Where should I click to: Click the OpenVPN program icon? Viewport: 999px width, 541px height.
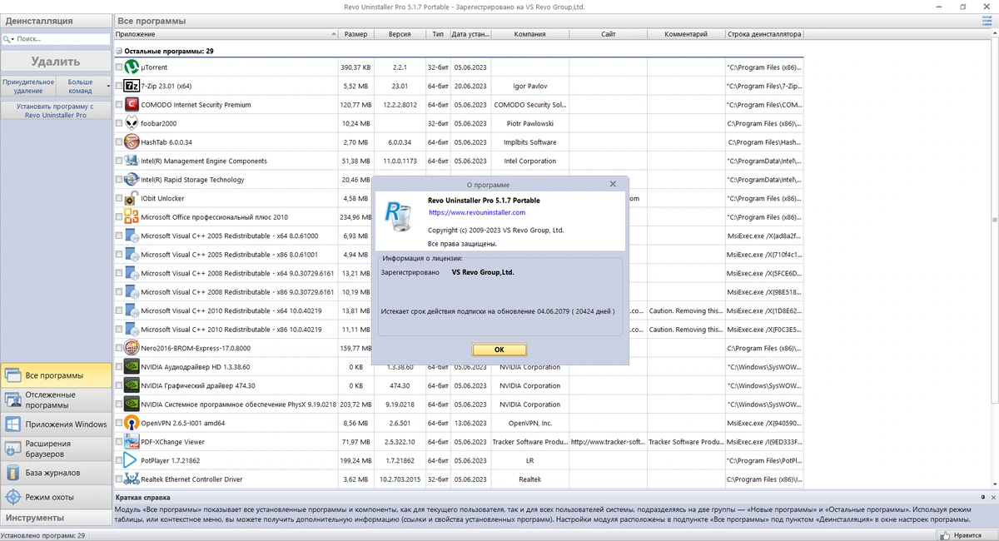pos(132,423)
